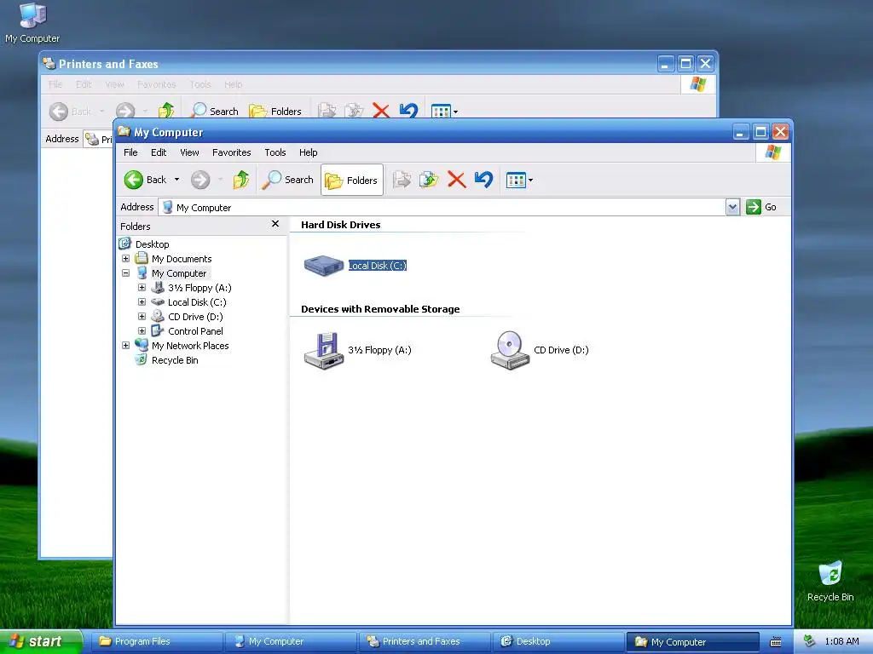
Task: Open the Help menu in My Computer
Action: click(x=308, y=152)
